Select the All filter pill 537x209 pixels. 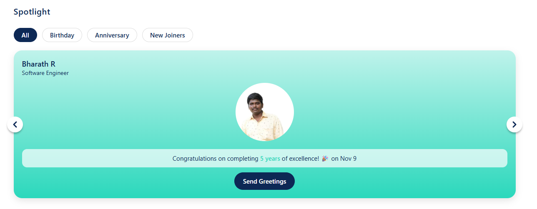click(x=25, y=35)
